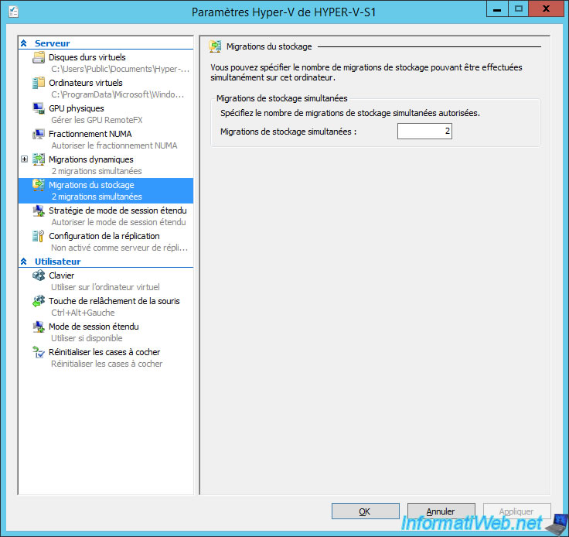569x537 pixels.
Task: Click the Migrations dynamiques icon
Action: (39, 159)
